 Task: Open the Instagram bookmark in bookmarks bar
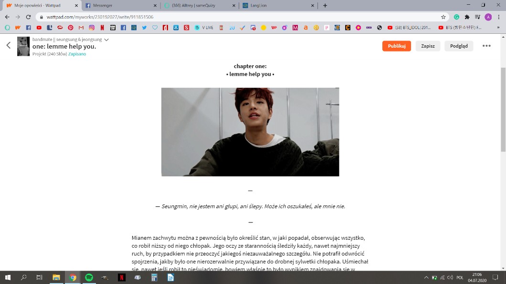click(x=92, y=28)
